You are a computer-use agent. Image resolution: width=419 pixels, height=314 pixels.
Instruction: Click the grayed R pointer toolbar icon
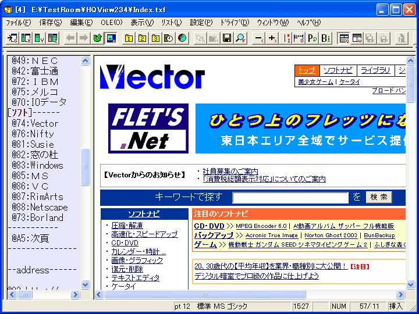click(x=200, y=38)
